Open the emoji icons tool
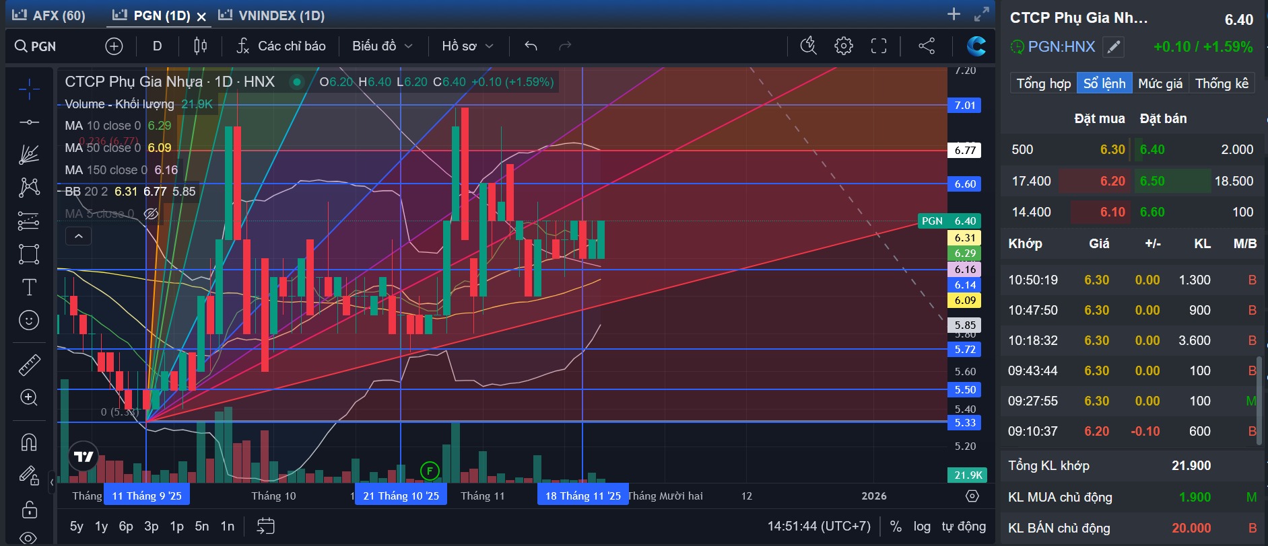The height and width of the screenshot is (546, 1268). click(x=29, y=320)
